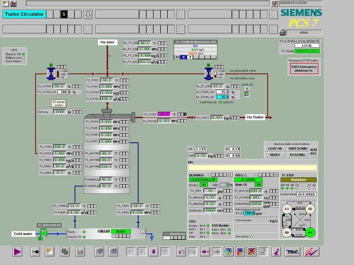The image size is (354, 265).
Task: Open the Turbo Circulator overview tab
Action: [x=24, y=14]
